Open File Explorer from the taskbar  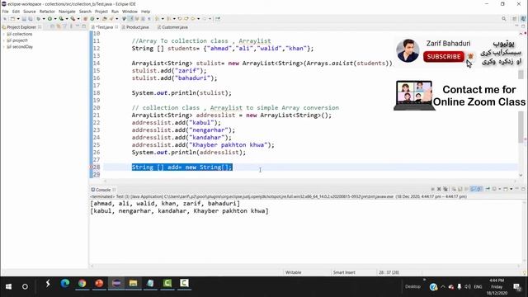(133, 284)
